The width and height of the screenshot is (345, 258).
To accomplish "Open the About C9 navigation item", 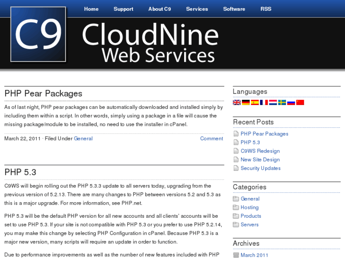I will click(159, 9).
